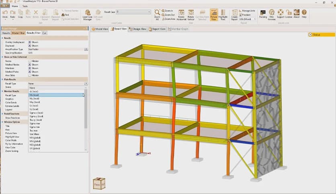
Task: Select Mx (local) from dropdown list
Action: pos(56,95)
